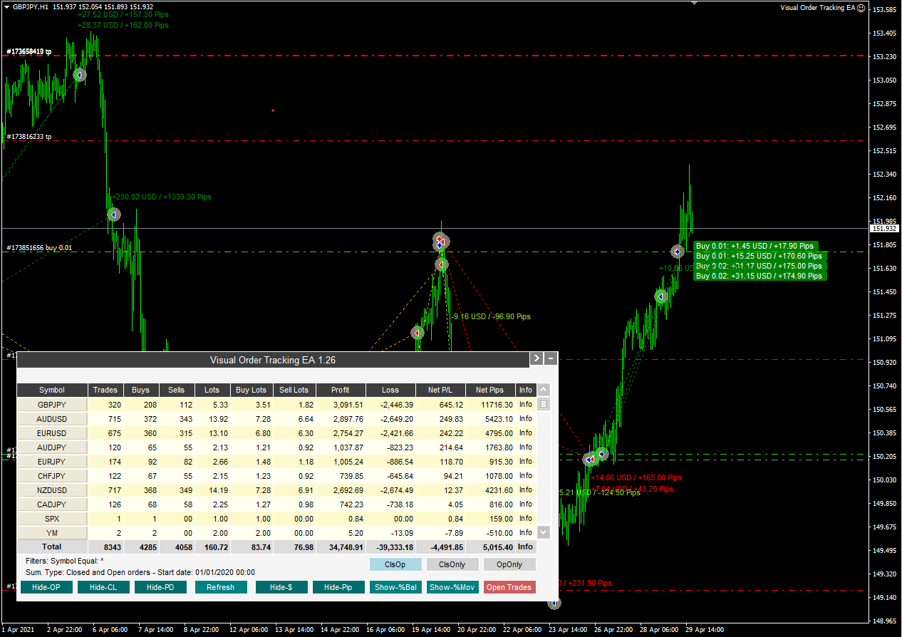The width and height of the screenshot is (902, 637).
Task: Select the EURUSD symbol button
Action: (52, 433)
